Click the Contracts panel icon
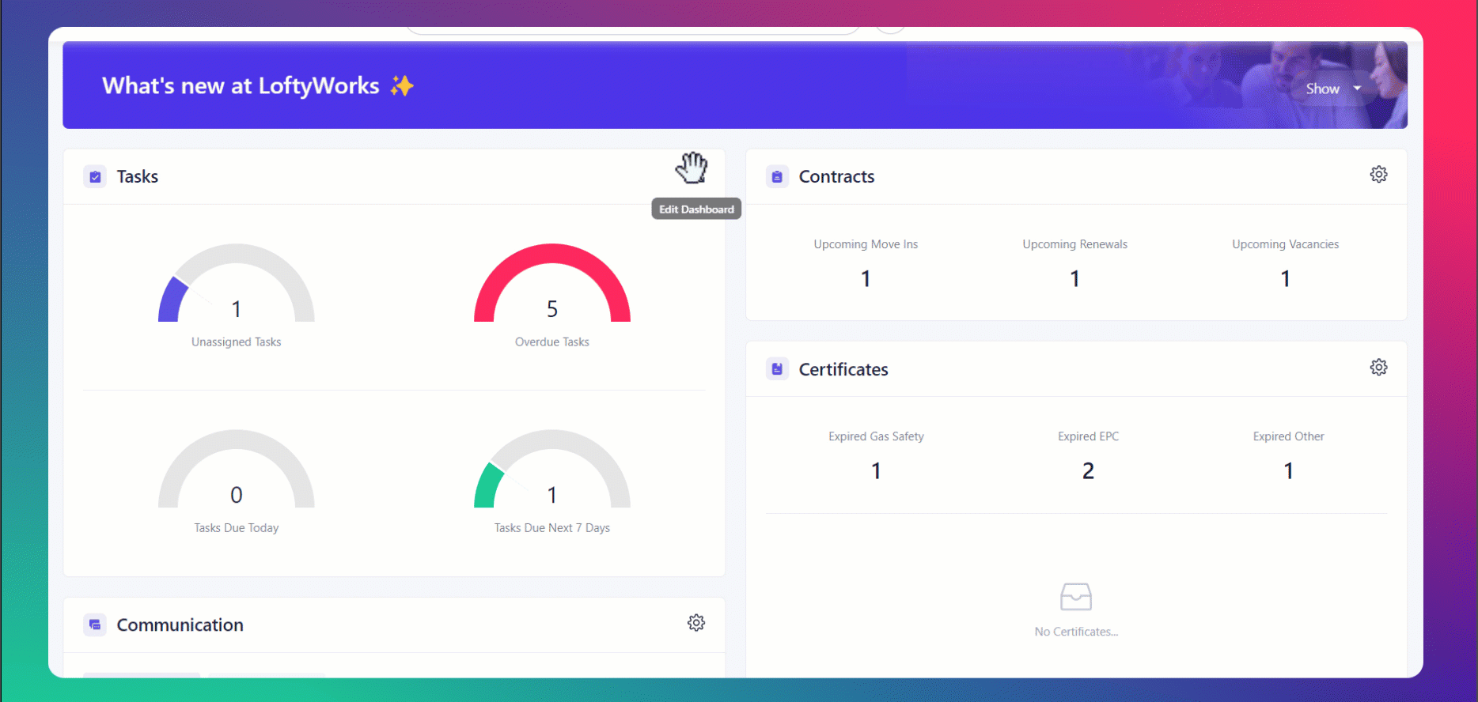Image resolution: width=1478 pixels, height=702 pixels. [777, 176]
